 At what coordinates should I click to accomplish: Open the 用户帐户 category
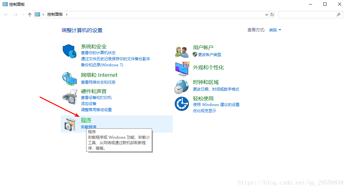click(x=203, y=47)
